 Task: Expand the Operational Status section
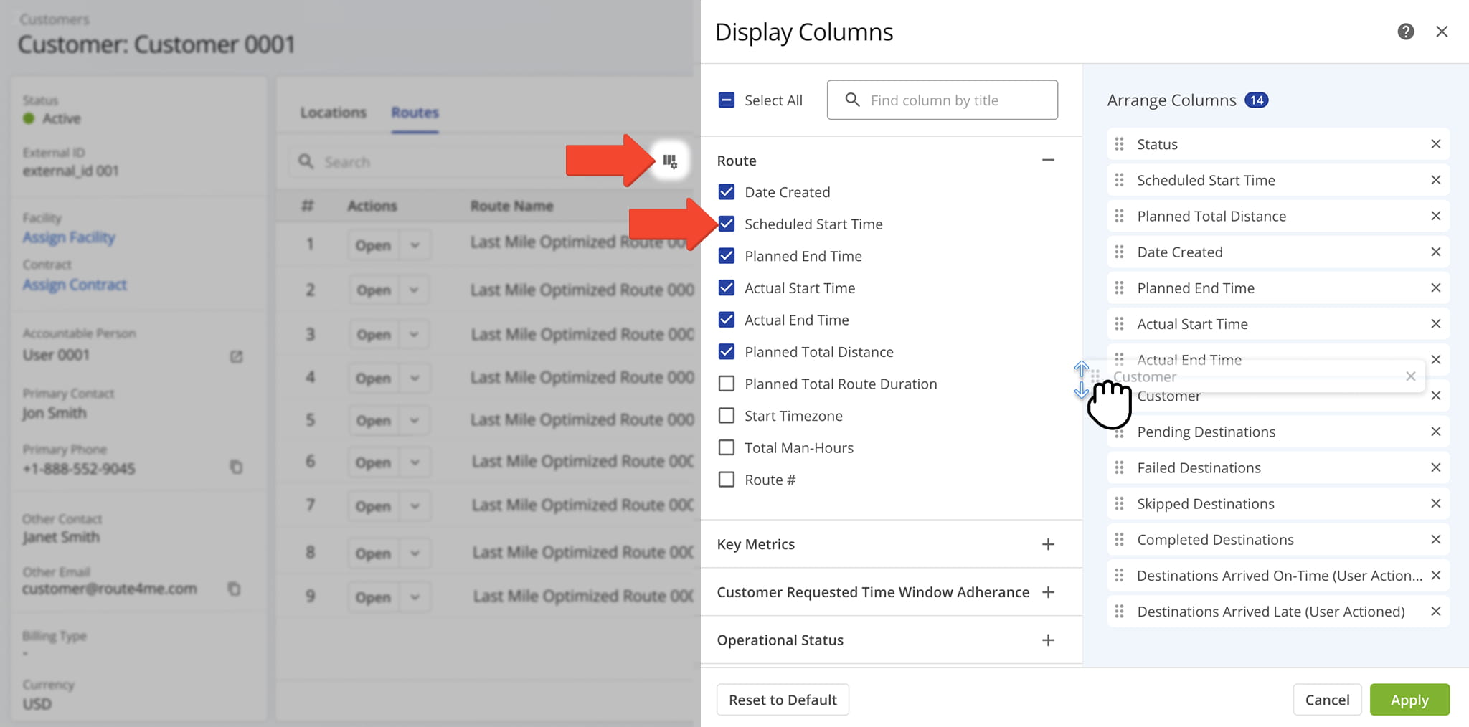(x=1048, y=640)
